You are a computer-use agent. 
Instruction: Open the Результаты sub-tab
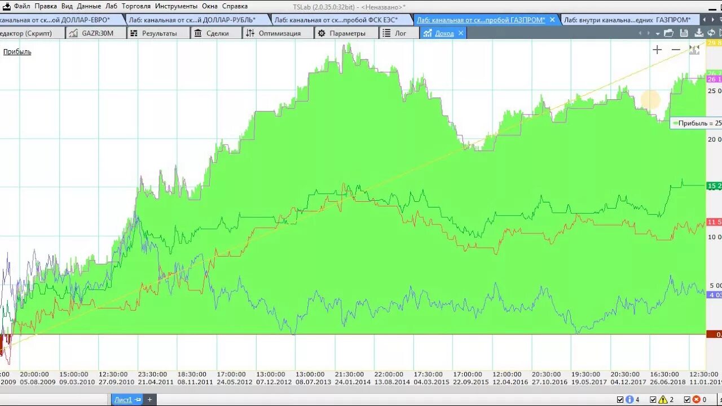(x=159, y=33)
